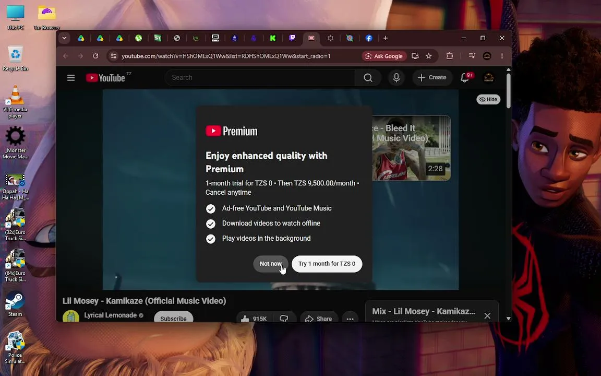Open the YouTube guide hamburger menu

coord(71,78)
